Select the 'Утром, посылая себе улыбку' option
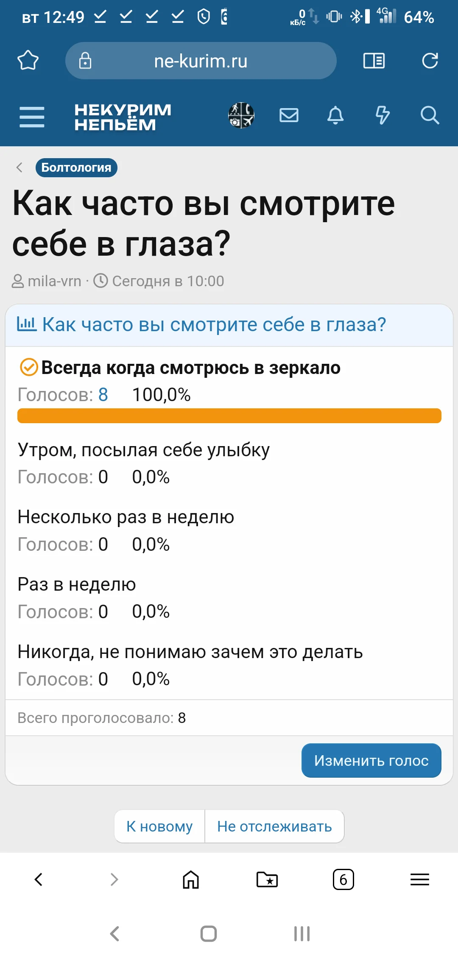This screenshot has width=458, height=960. tap(143, 451)
